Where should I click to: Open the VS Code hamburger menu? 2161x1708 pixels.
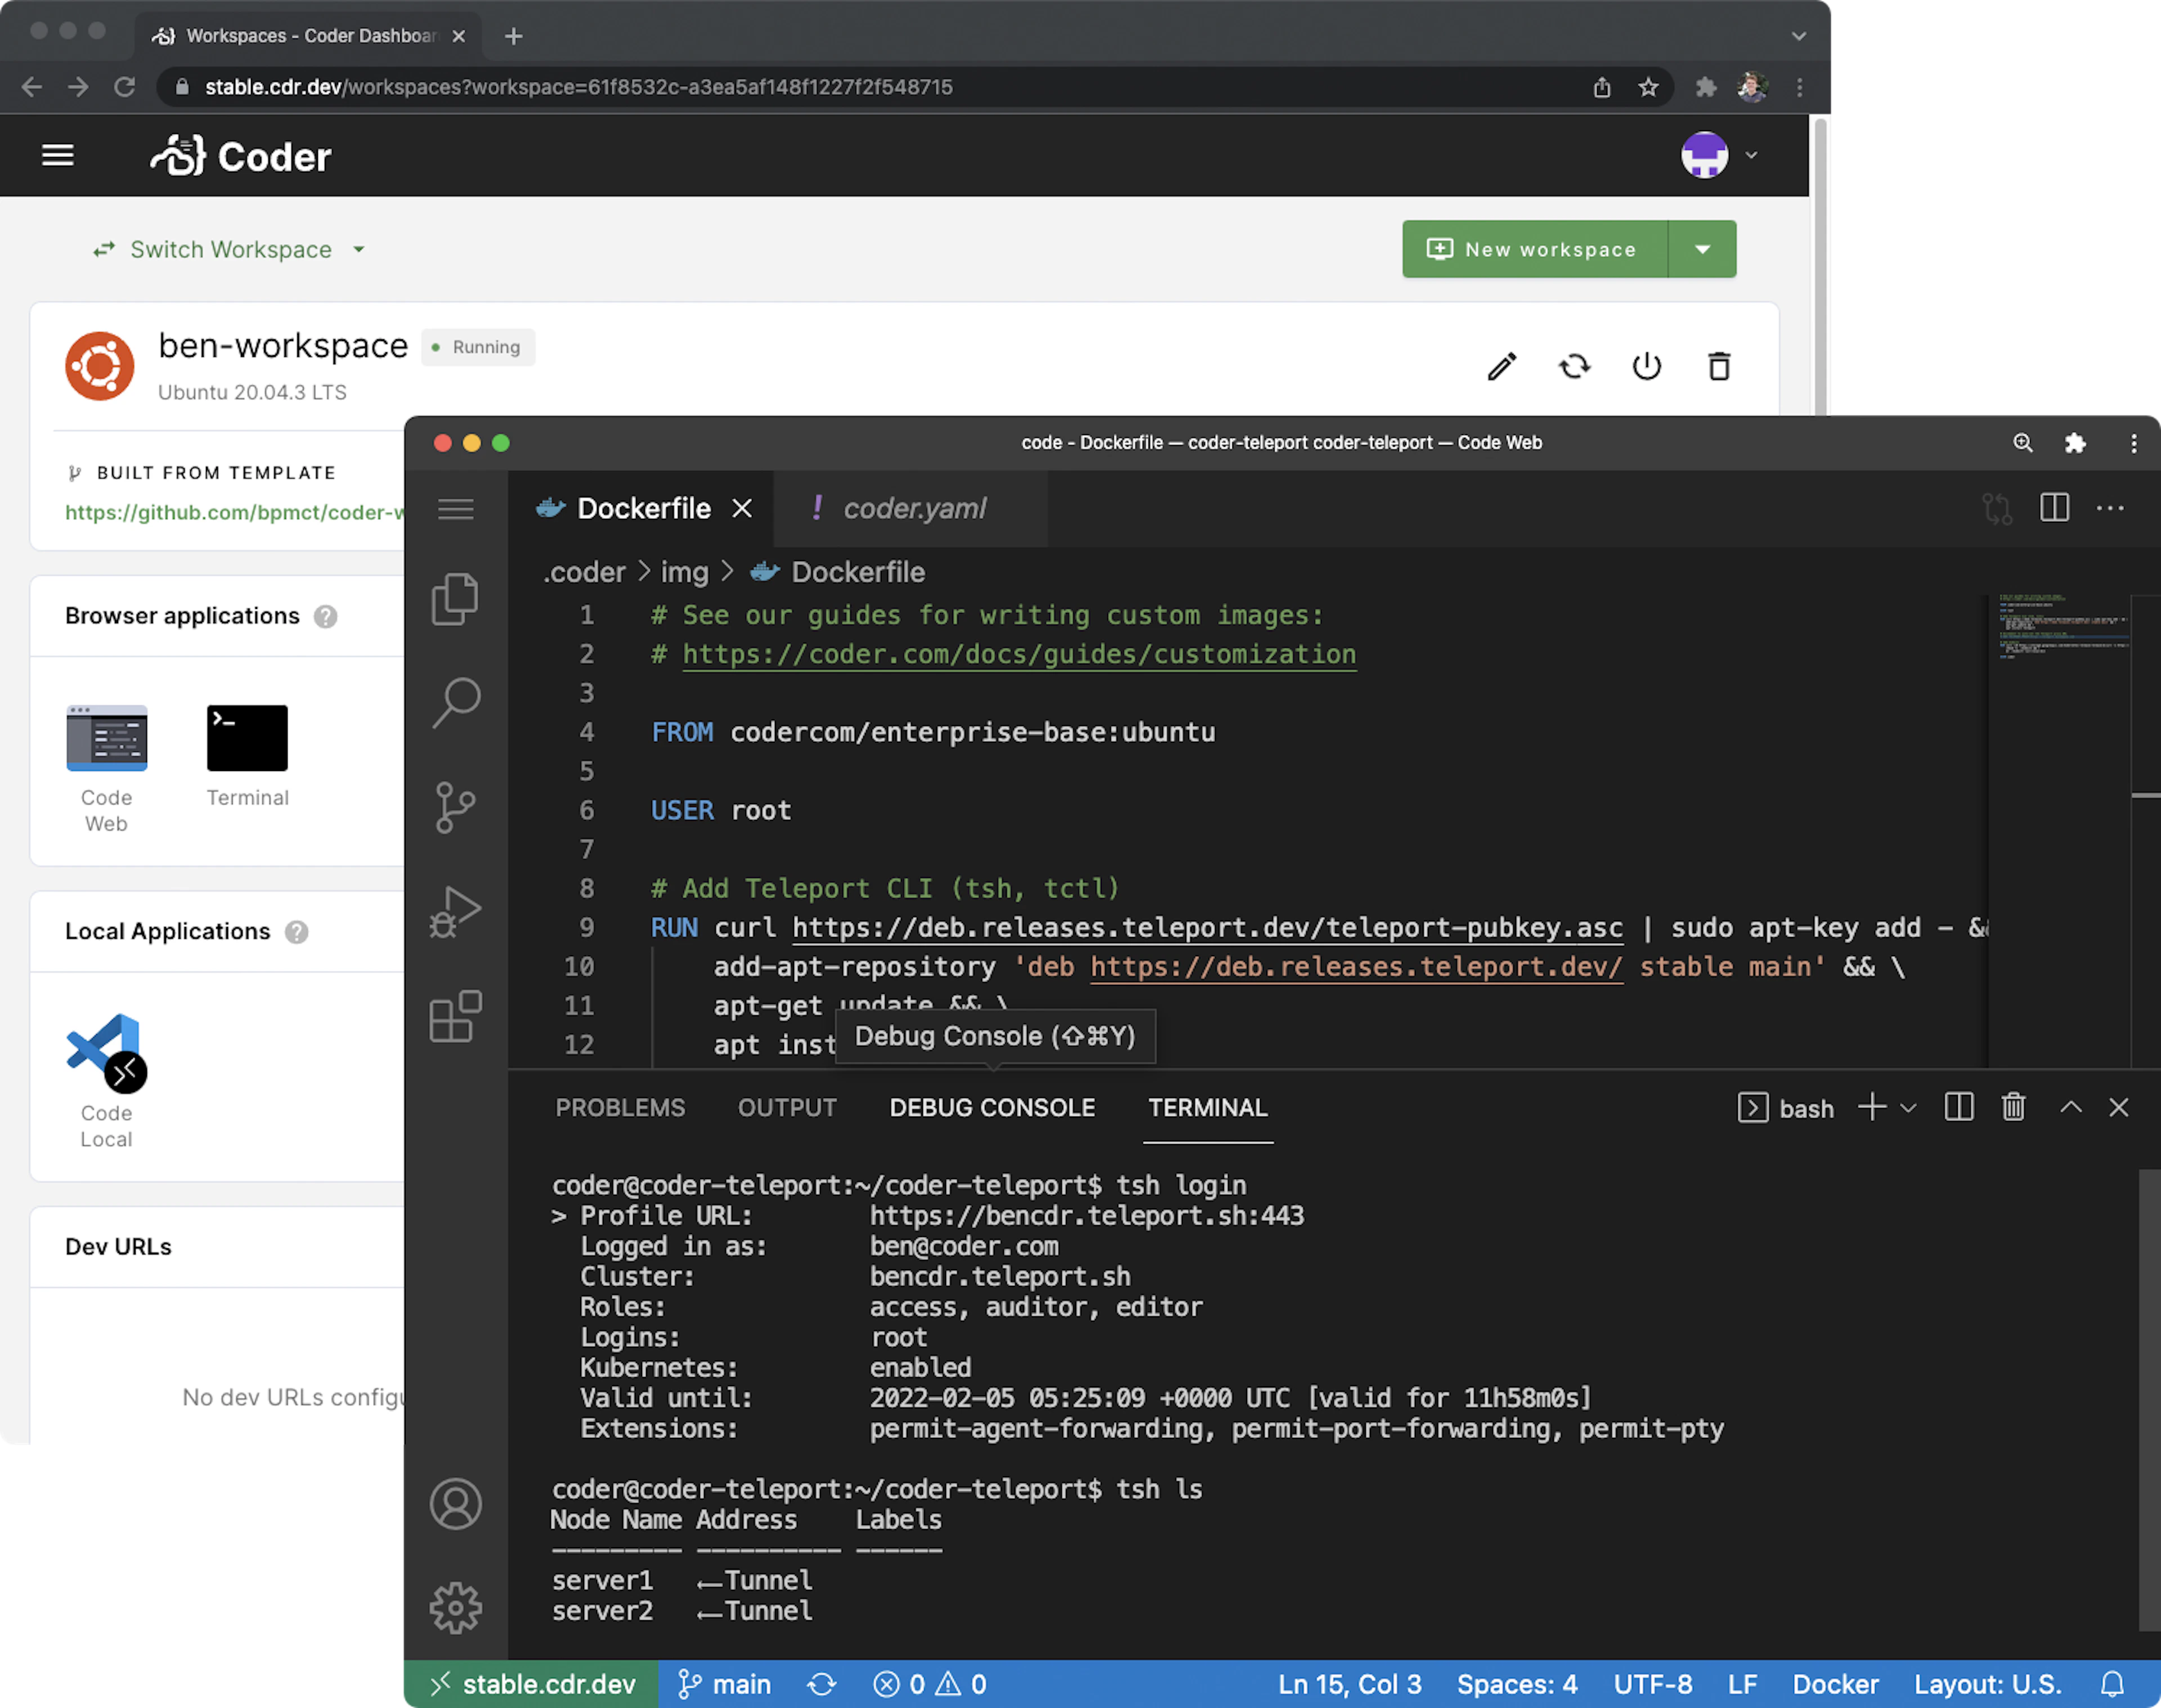pos(456,509)
